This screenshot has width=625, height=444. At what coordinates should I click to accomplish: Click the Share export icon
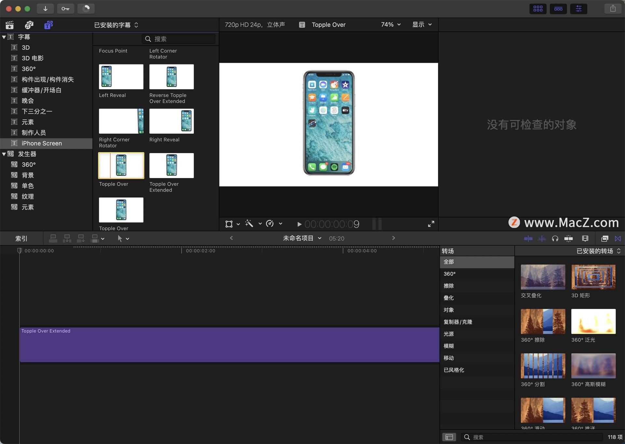pos(613,8)
